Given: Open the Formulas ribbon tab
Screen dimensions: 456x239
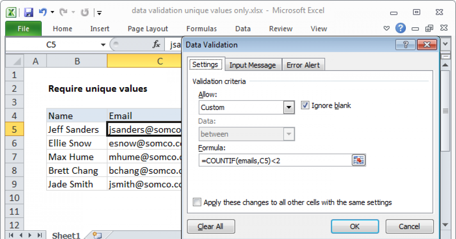Looking at the screenshot, I should (x=201, y=28).
